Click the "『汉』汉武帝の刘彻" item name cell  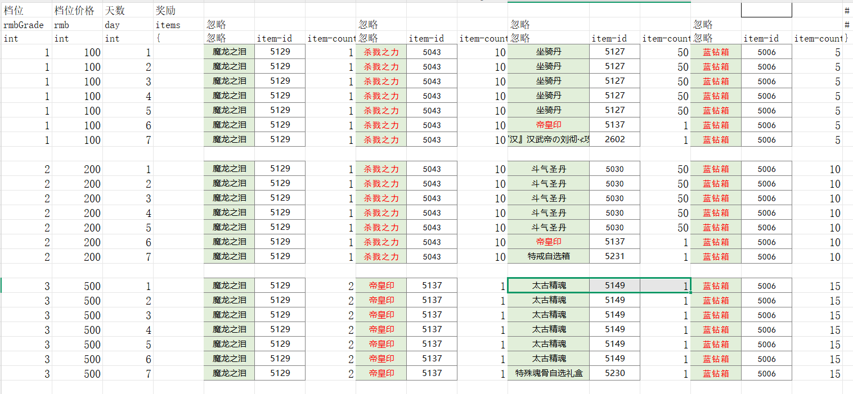tap(549, 139)
